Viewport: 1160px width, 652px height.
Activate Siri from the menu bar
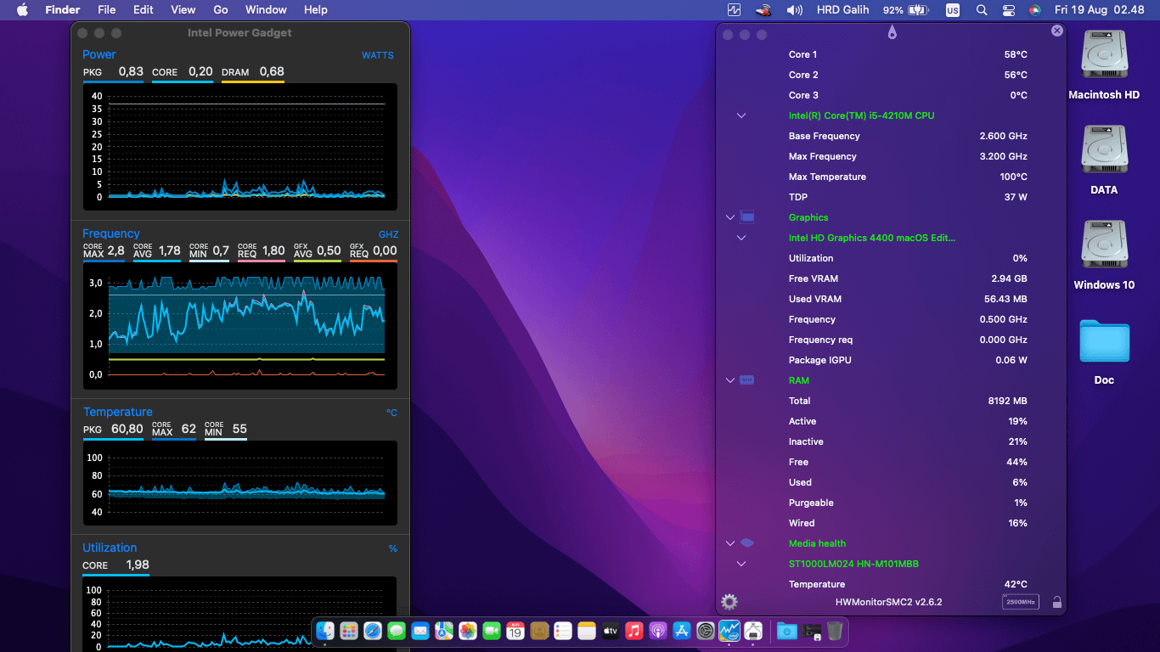[x=1034, y=10]
